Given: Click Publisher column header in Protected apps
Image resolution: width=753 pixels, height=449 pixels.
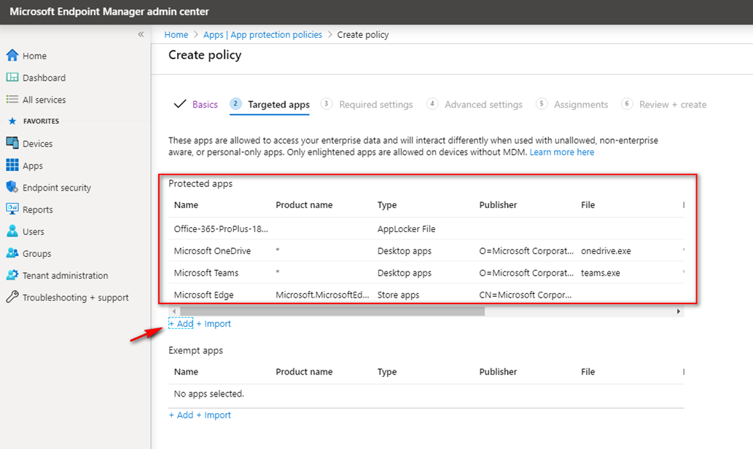Looking at the screenshot, I should coord(498,205).
